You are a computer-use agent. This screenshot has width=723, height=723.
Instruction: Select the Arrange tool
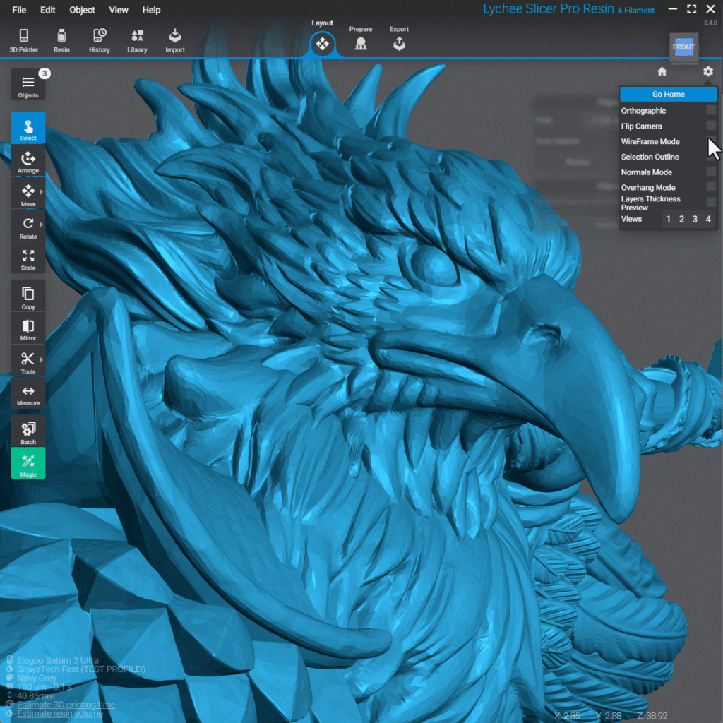click(28, 161)
